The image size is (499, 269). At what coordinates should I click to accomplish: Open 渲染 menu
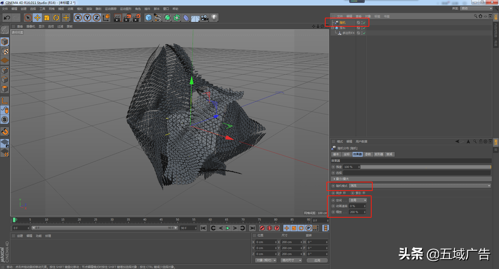click(89, 9)
